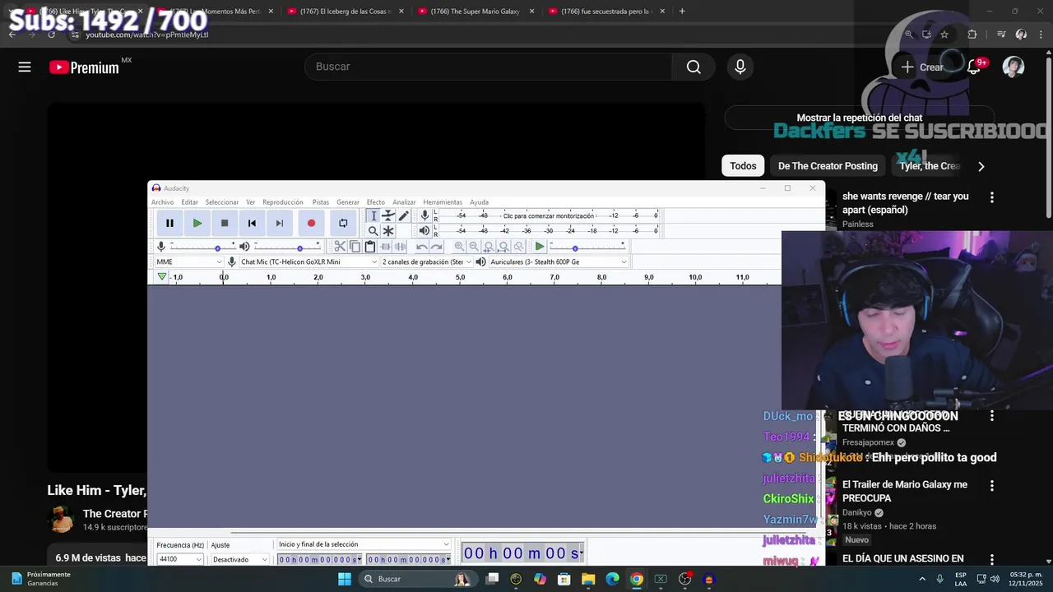The image size is (1053, 592).
Task: Skip to end in Audacity transport
Action: pos(280,223)
